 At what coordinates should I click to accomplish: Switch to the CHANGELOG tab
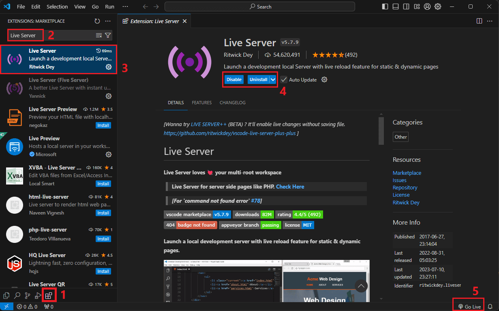tap(233, 103)
